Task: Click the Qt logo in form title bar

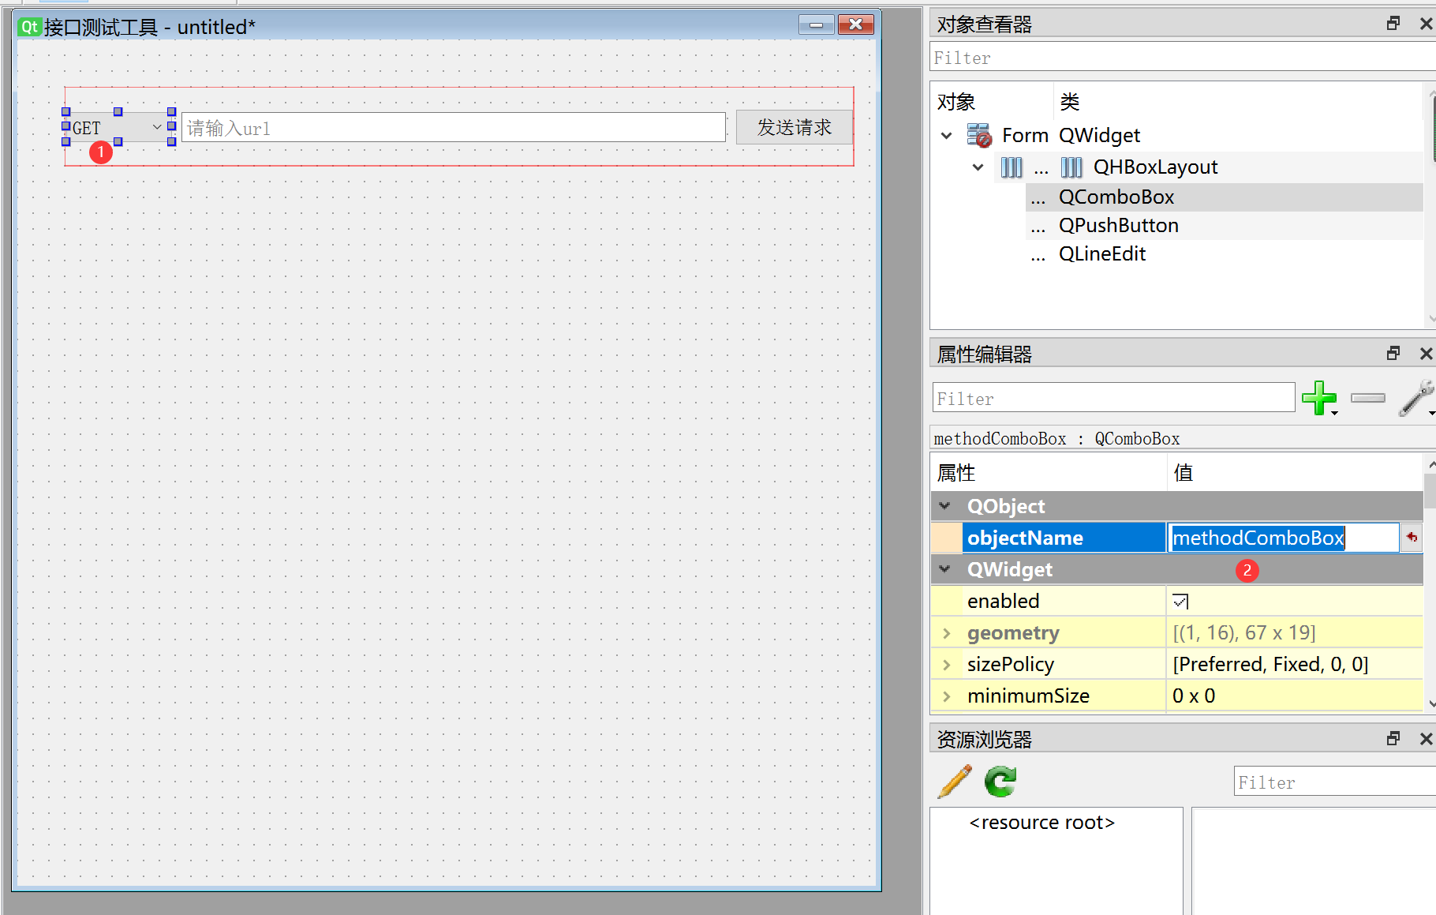Action: tap(29, 27)
